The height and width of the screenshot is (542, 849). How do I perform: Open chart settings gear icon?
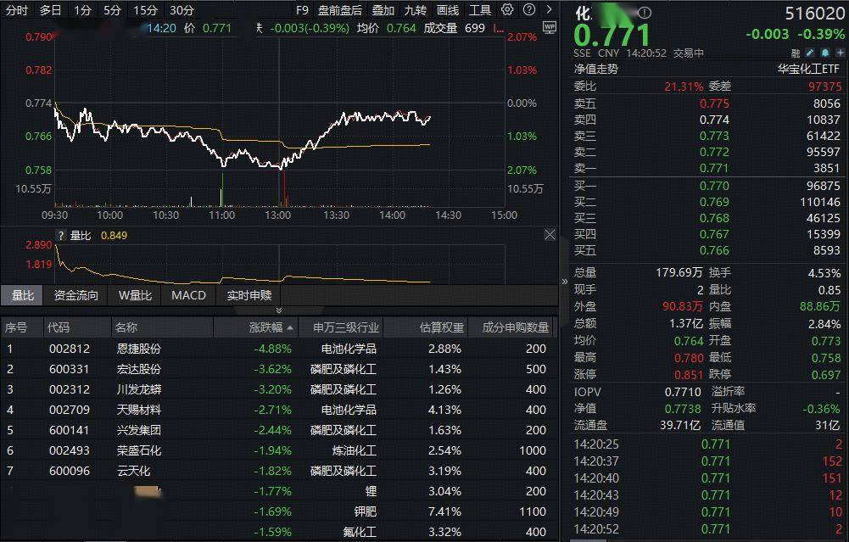point(507,10)
